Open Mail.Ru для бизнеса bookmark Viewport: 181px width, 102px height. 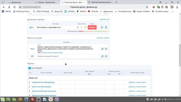point(22,11)
